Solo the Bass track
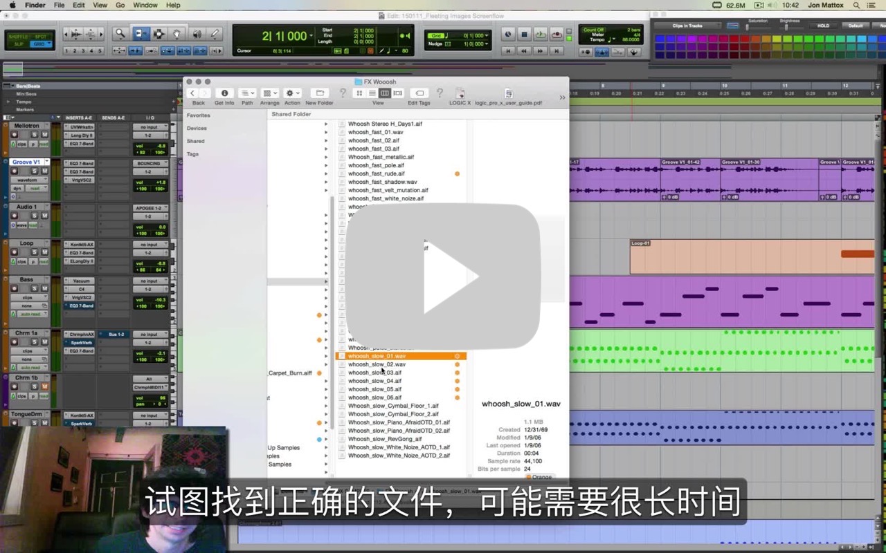The image size is (886, 553). point(34,288)
